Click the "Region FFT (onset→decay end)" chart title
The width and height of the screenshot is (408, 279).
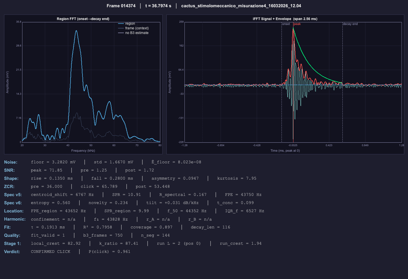click(83, 19)
